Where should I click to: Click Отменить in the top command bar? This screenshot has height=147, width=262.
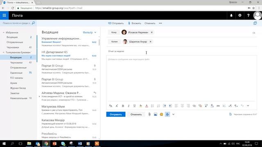tap(150, 23)
